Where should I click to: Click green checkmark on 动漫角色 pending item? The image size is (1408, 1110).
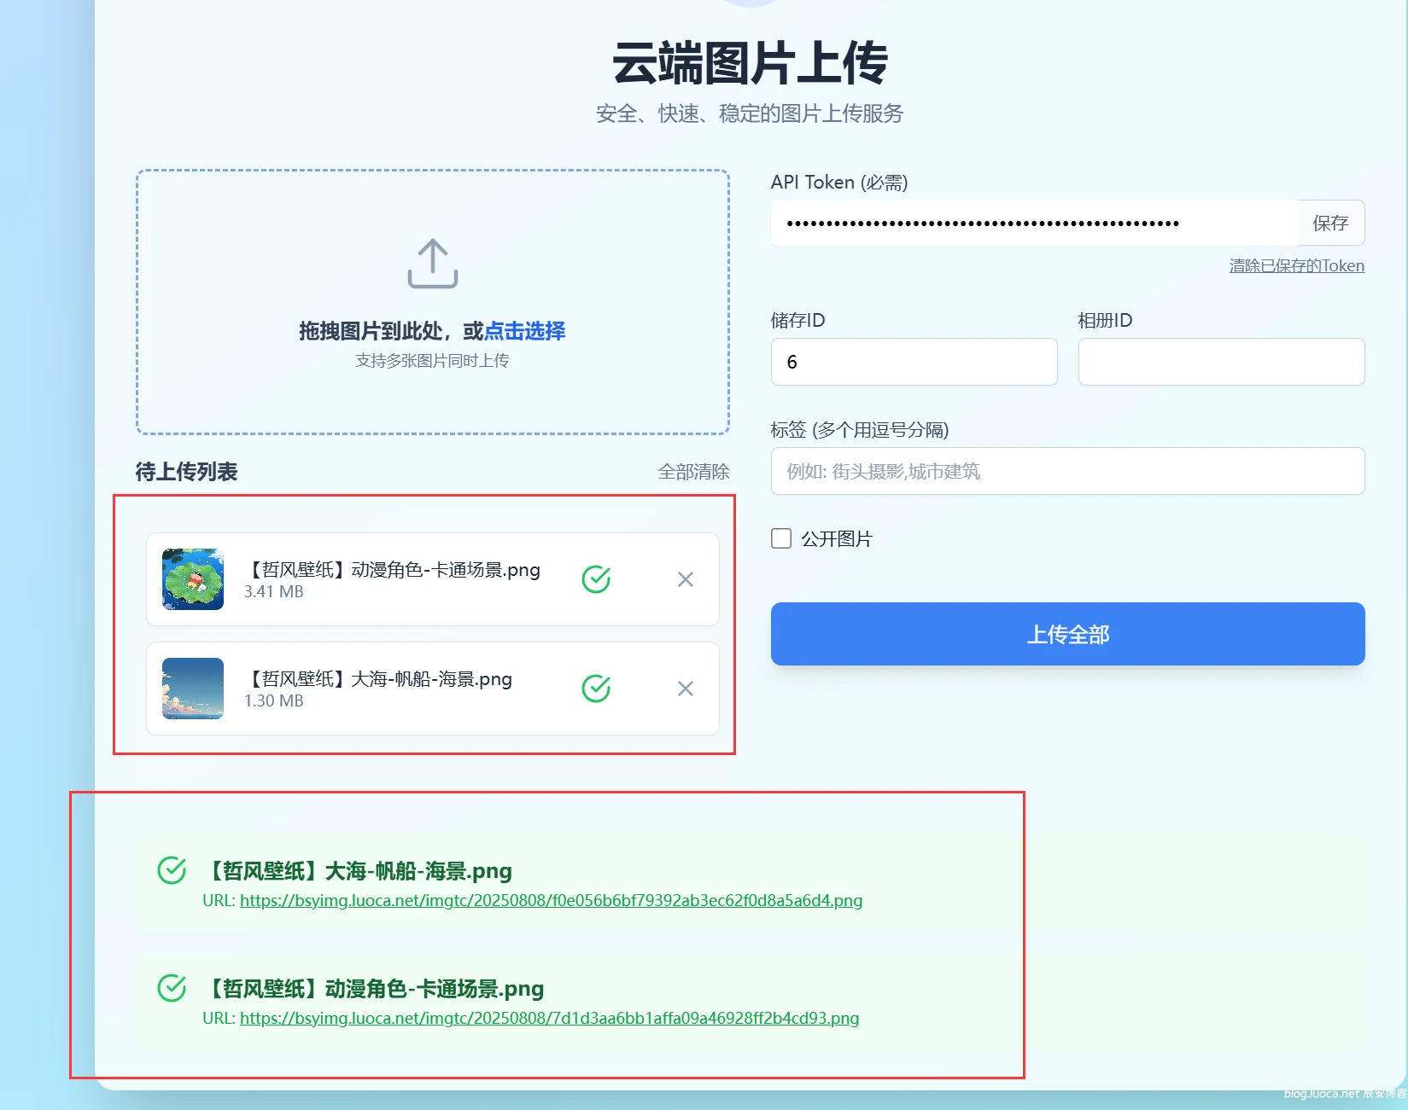point(596,579)
